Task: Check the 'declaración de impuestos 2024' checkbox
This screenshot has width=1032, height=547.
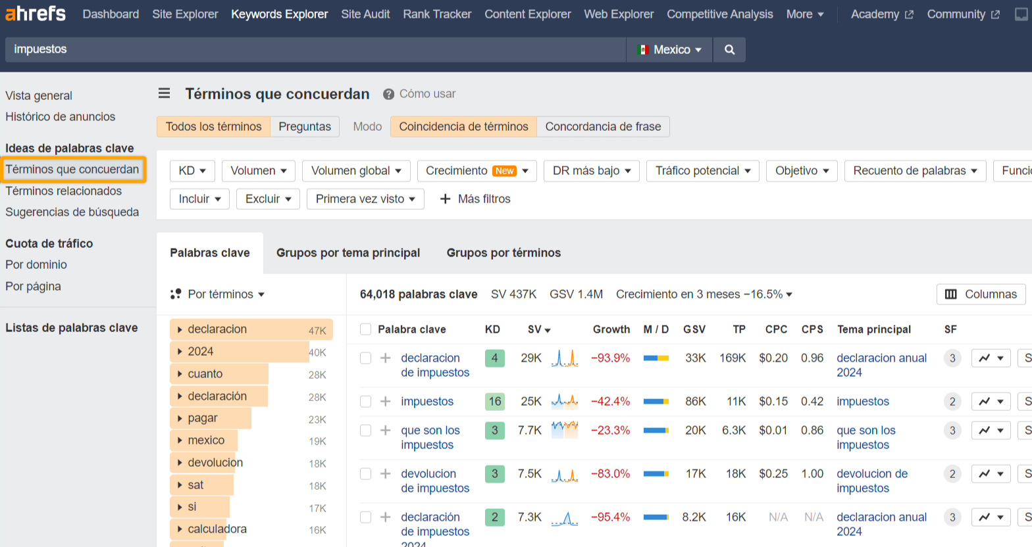Action: click(x=366, y=517)
